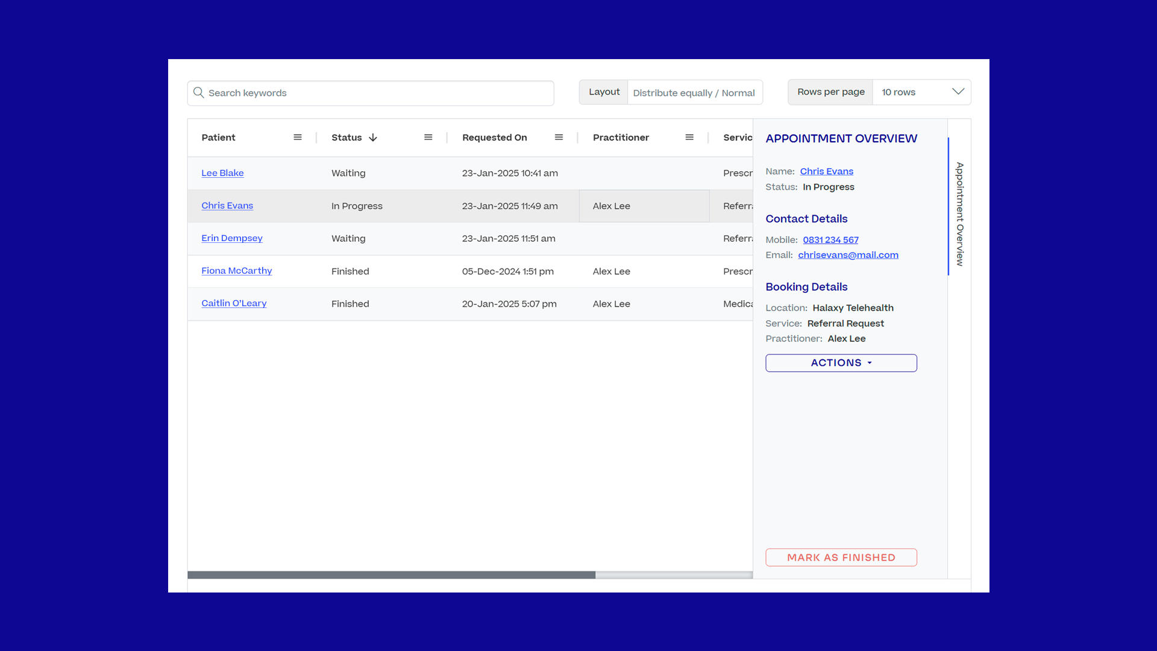Sort by Practitioner column header

point(621,137)
